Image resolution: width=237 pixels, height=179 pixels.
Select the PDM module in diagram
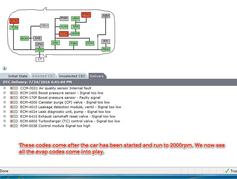pos(86,15)
